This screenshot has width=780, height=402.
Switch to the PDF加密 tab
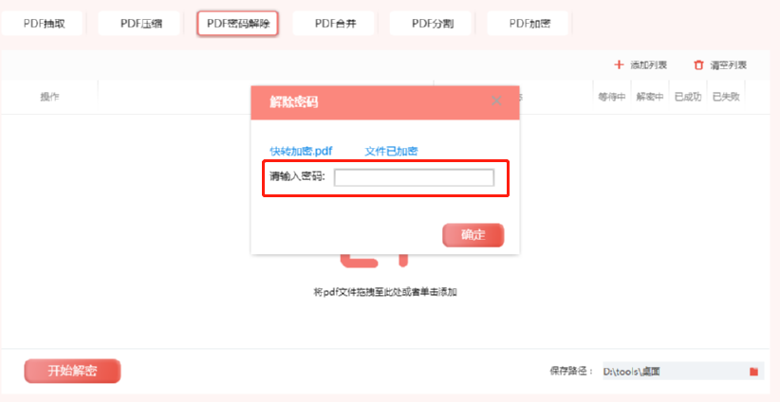coord(529,24)
